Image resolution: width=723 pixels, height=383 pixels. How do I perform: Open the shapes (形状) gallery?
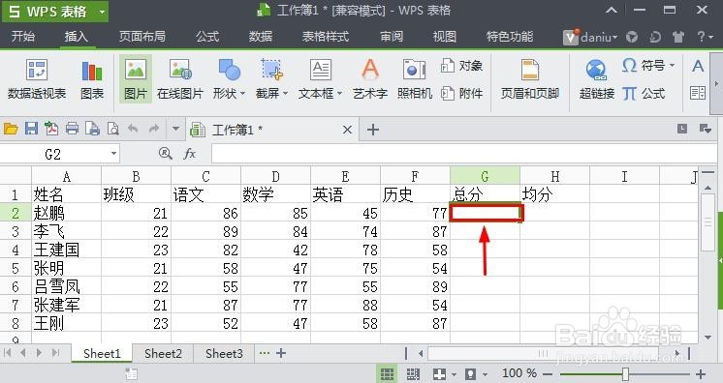229,79
